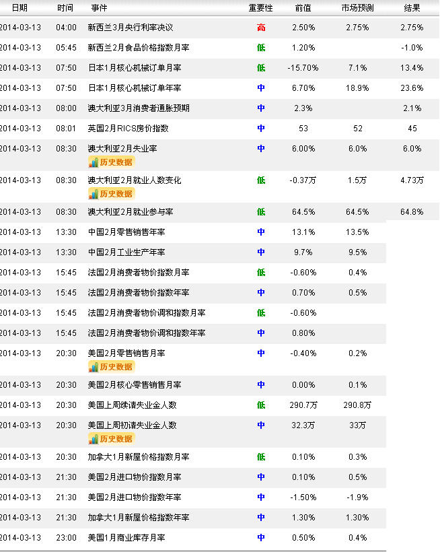Select event 美国上周续请失业金人数

click(133, 405)
